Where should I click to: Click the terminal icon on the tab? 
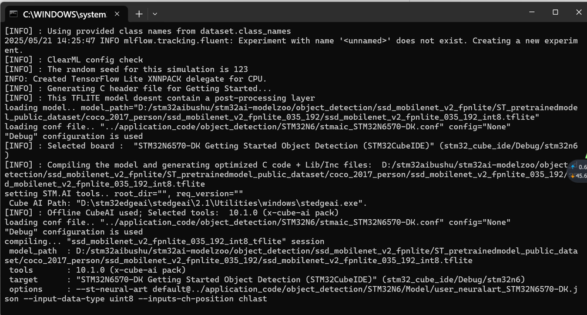pos(14,14)
